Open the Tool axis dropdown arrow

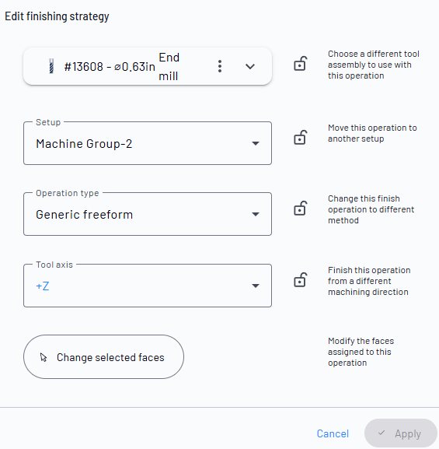[x=256, y=286]
